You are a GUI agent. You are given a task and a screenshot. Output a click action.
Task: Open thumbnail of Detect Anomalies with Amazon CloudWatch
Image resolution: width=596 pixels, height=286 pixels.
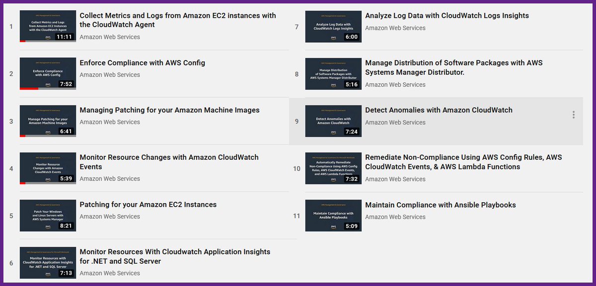[x=333, y=121]
